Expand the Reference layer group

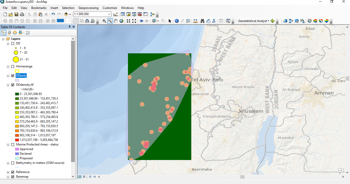8,172
